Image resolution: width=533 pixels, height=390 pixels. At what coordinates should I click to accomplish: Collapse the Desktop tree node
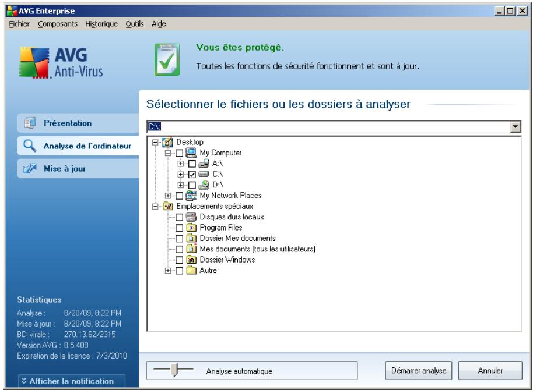pos(155,142)
